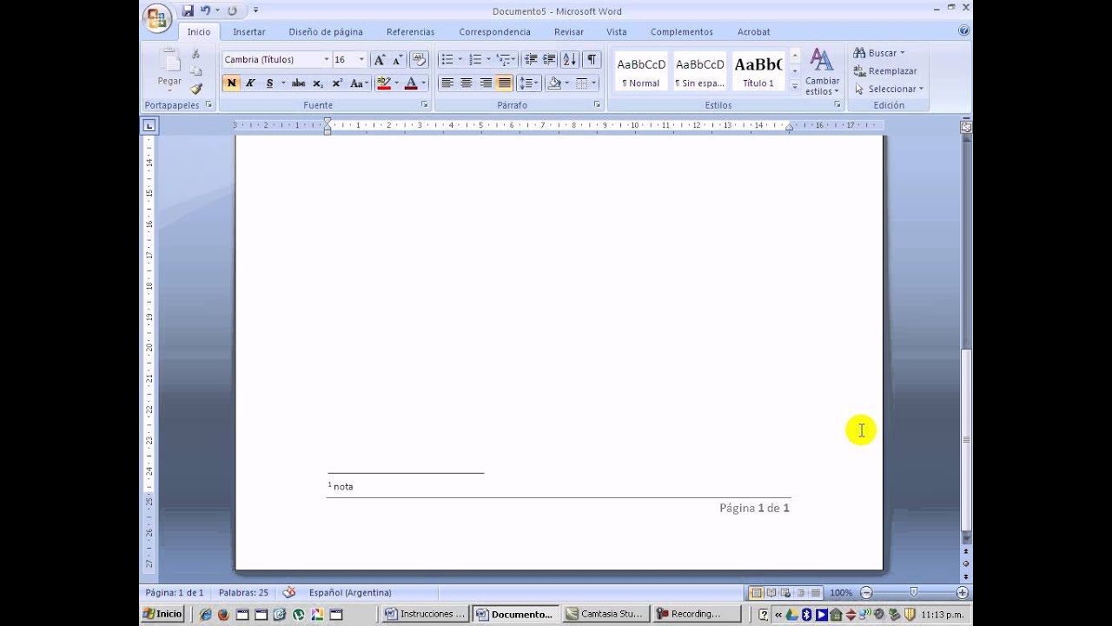Undo last action in quick access toolbar

[206, 10]
